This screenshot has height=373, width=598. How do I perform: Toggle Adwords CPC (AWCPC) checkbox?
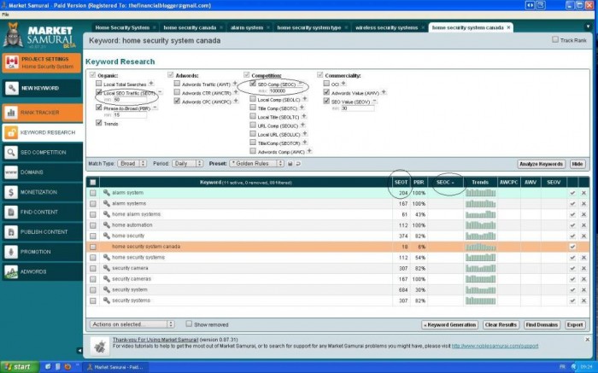click(x=177, y=101)
